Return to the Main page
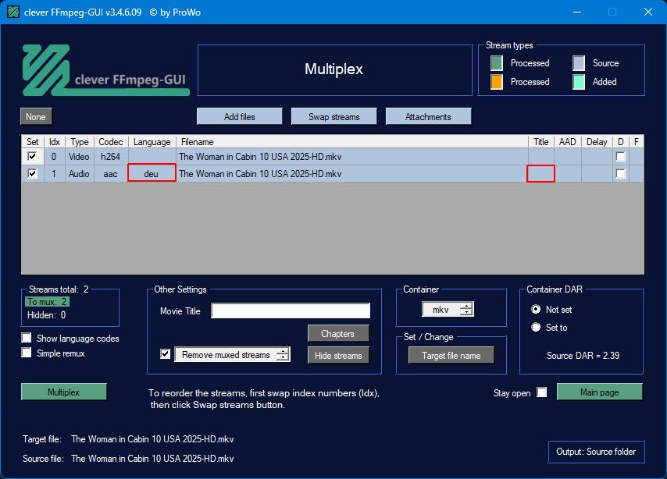This screenshot has width=667, height=479. [x=599, y=392]
